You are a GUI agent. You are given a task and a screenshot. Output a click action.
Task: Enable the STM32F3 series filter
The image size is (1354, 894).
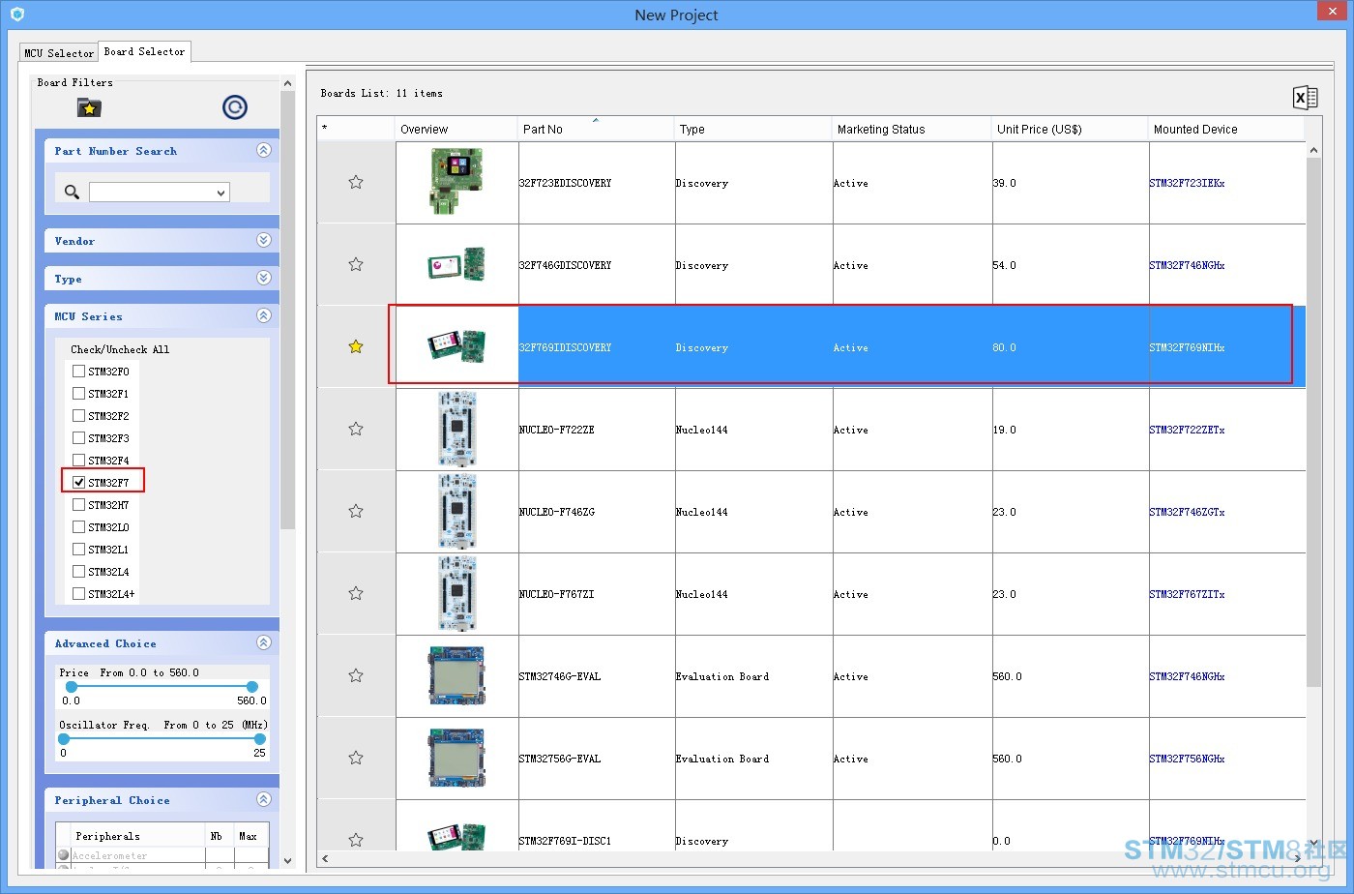coord(79,438)
